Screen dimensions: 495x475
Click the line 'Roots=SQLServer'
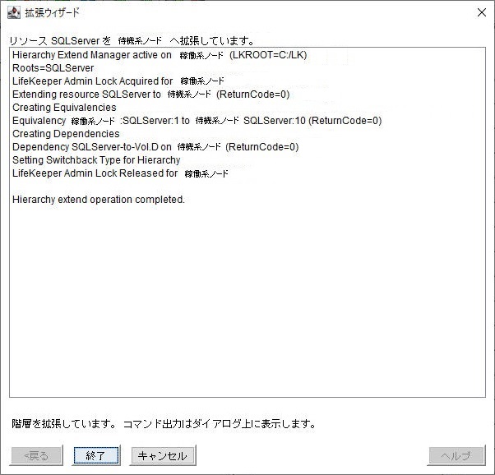pos(53,68)
